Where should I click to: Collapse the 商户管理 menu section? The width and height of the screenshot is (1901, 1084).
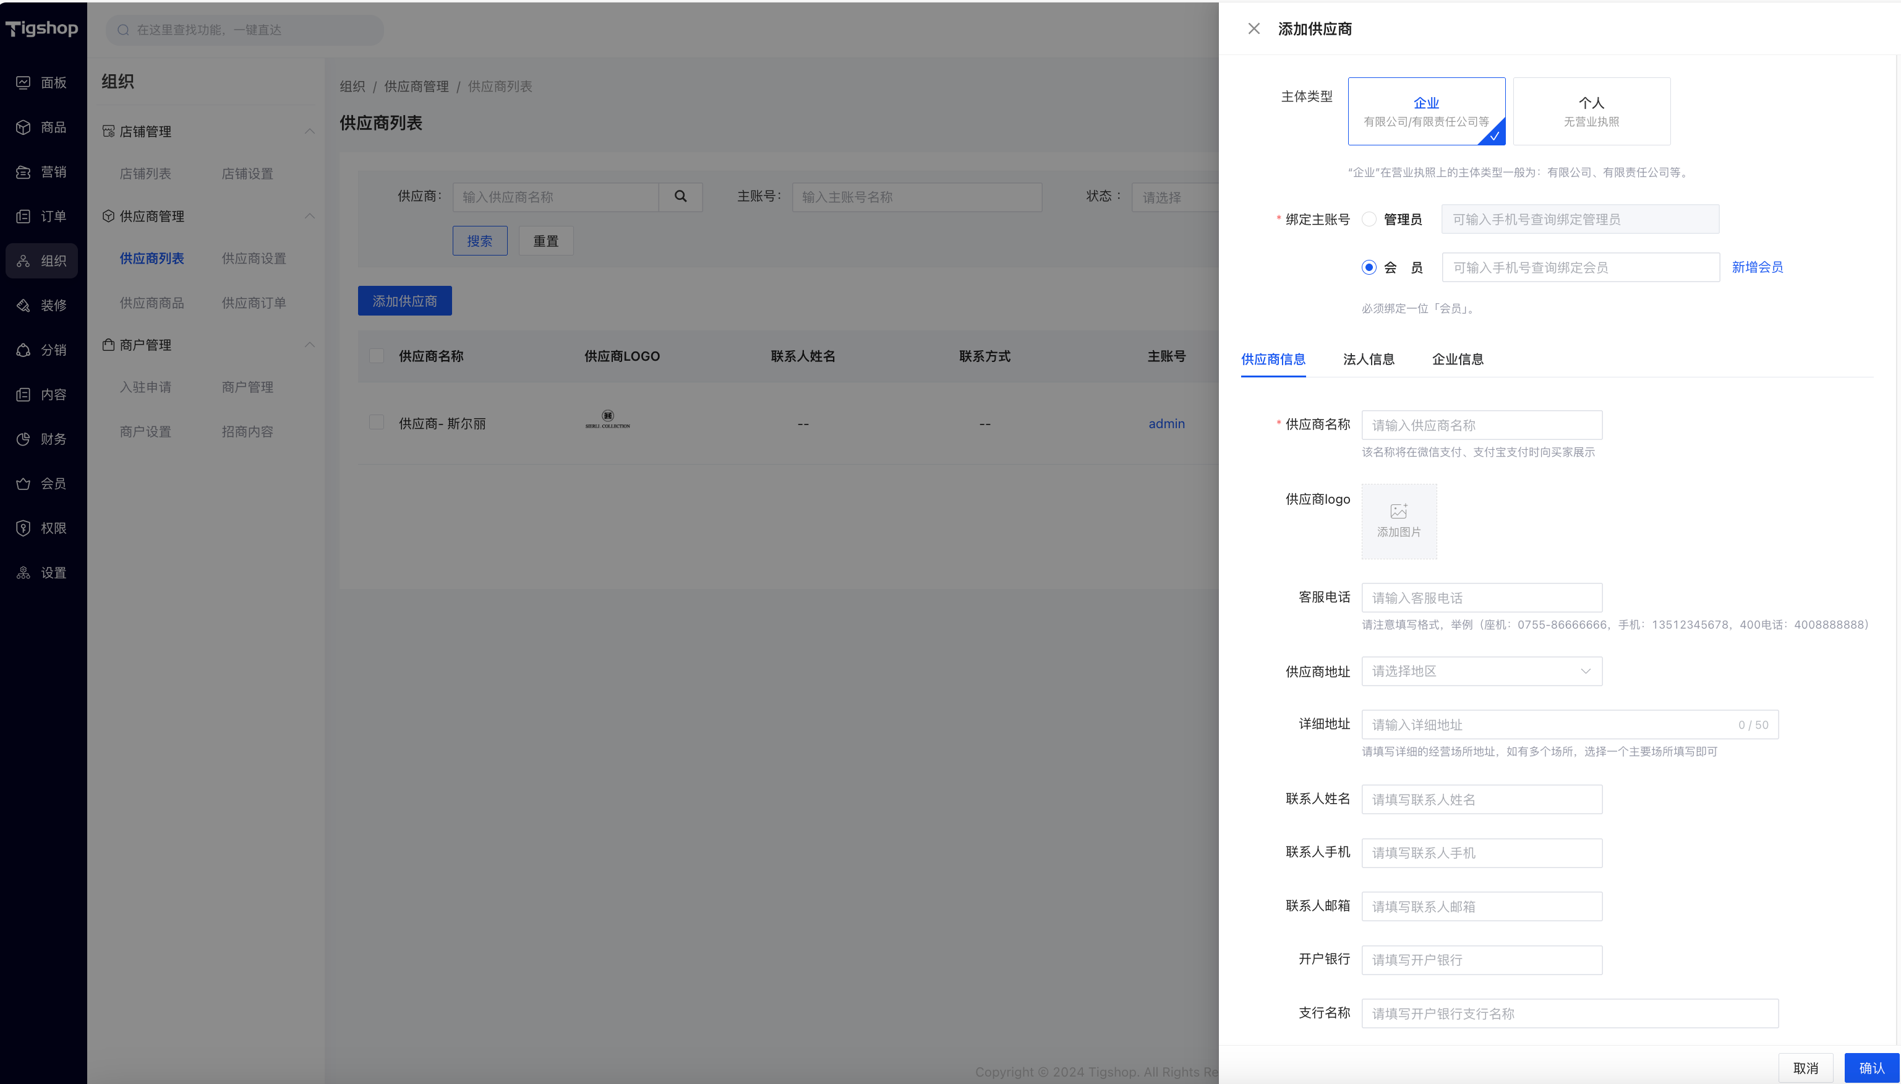(x=310, y=345)
